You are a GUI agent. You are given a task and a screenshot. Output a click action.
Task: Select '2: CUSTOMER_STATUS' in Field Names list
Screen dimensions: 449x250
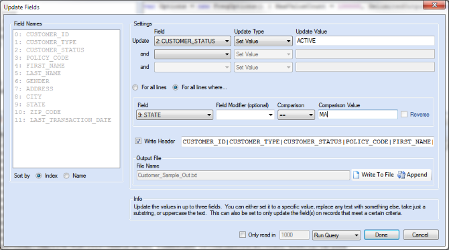tap(49, 50)
